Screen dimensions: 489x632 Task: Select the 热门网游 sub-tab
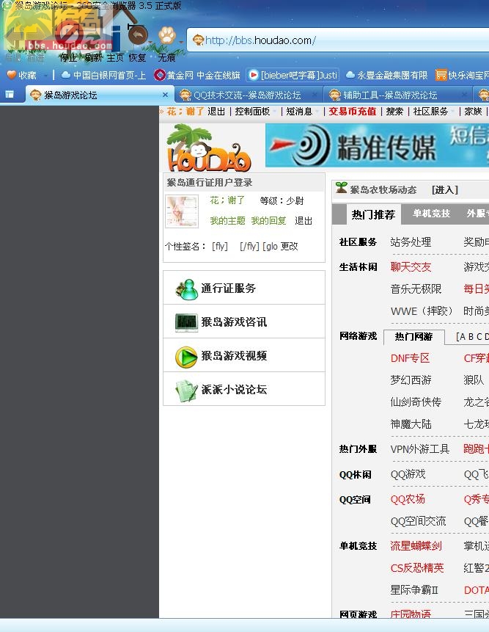coord(413,337)
